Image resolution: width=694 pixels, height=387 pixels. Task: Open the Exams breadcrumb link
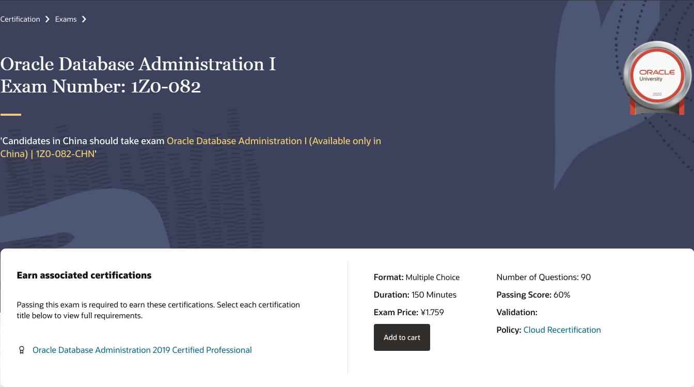coord(66,19)
